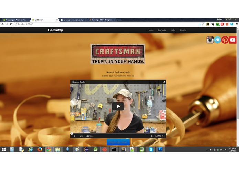Focus the localhost:3000 address bar
Screen dimensions: 239x170
click(x=107, y=24)
